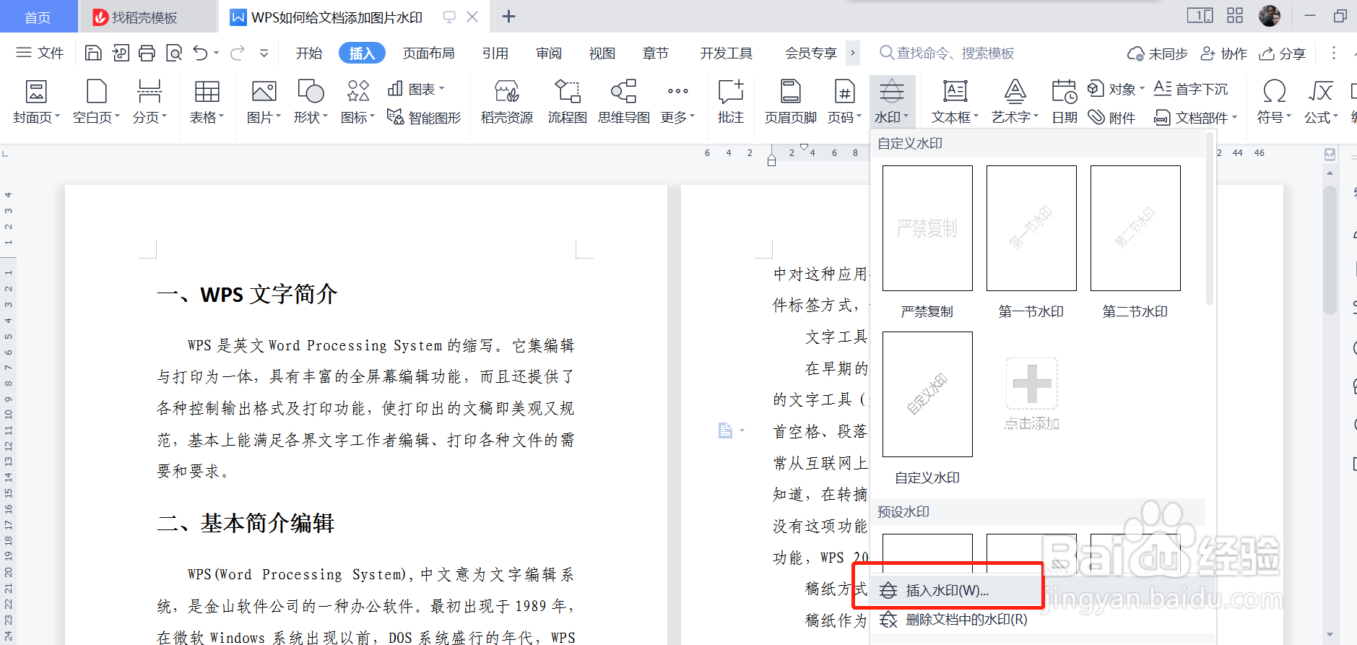Open a new tab with plus button
This screenshot has height=645, width=1357.
[x=508, y=17]
